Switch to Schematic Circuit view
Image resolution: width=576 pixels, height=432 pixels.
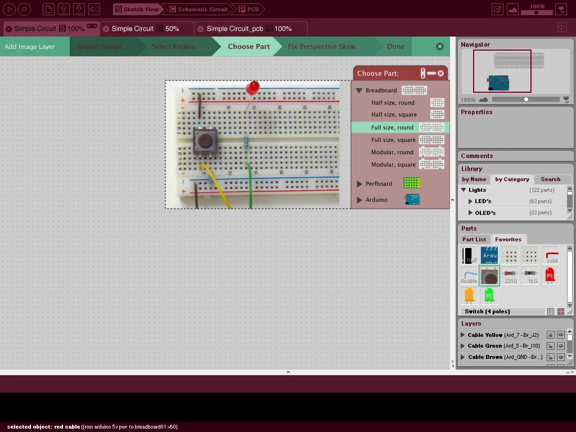click(199, 9)
